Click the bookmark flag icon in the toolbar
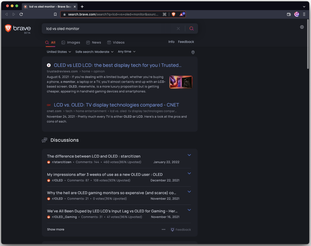This screenshot has width=311, height=246. pyautogui.click(x=55, y=14)
